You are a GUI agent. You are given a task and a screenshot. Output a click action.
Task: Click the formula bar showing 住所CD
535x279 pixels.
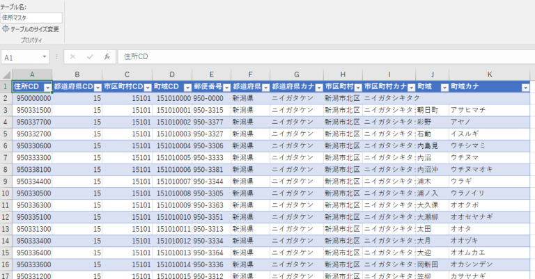pos(326,56)
